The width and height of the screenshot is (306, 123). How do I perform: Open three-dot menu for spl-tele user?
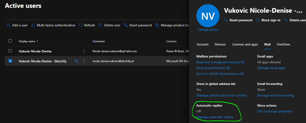point(84,51)
